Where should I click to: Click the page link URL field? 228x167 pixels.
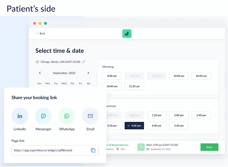55,150
